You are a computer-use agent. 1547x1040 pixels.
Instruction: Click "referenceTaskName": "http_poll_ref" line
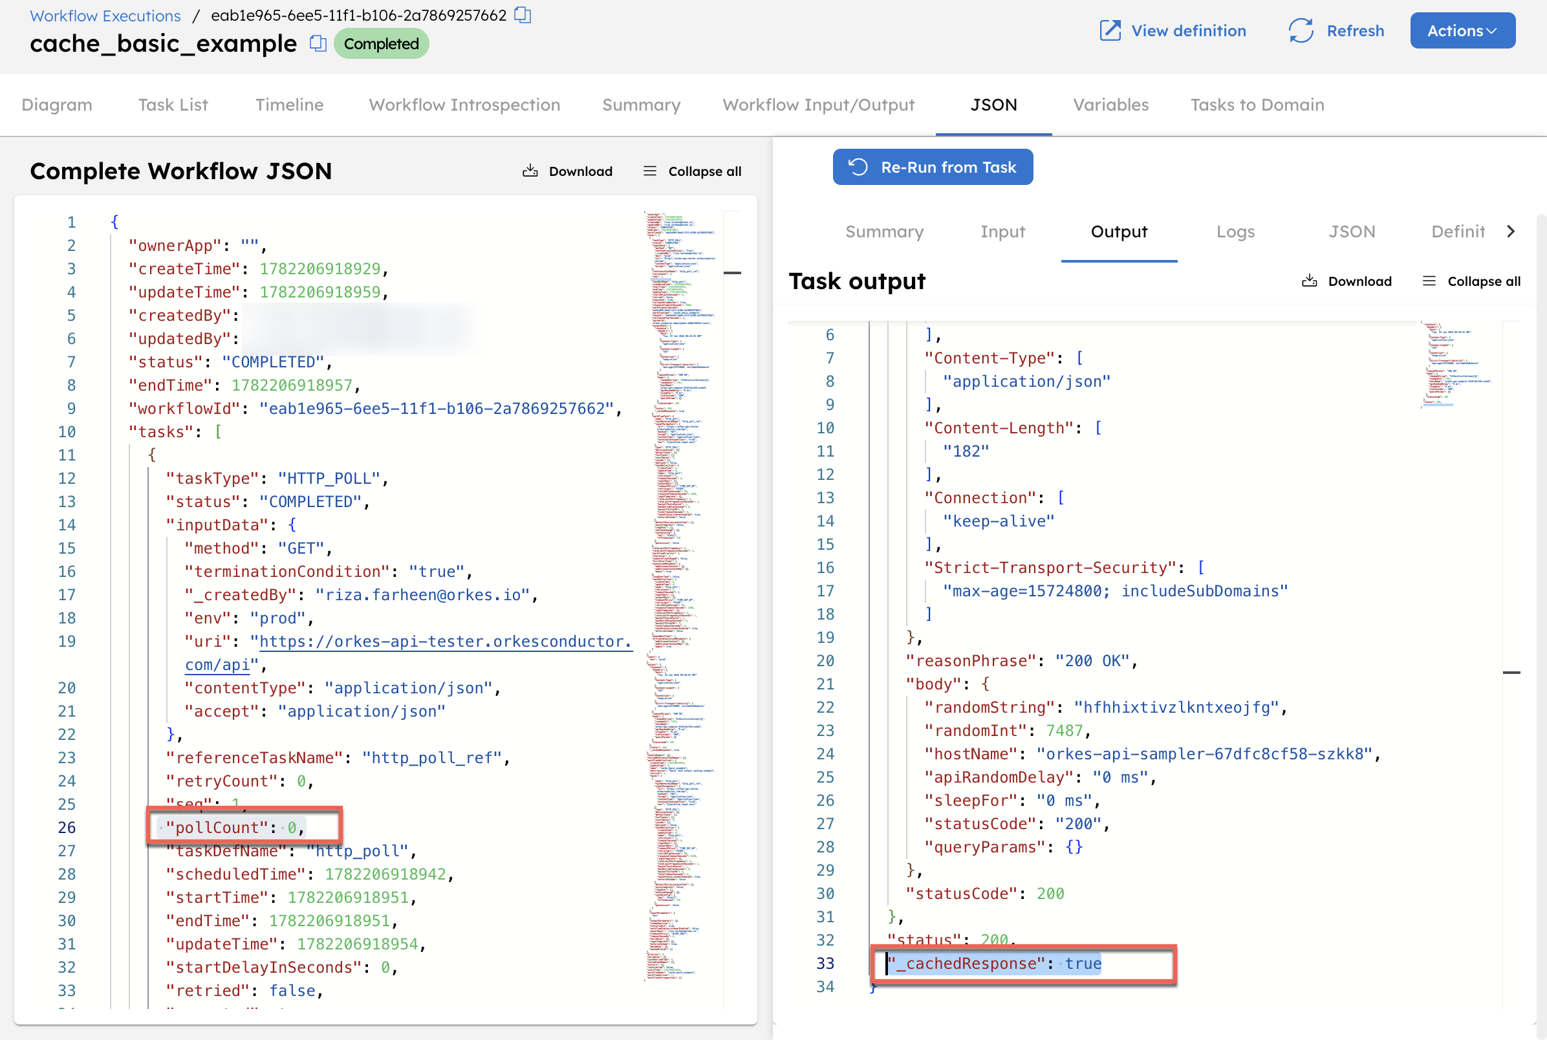[x=338, y=757]
